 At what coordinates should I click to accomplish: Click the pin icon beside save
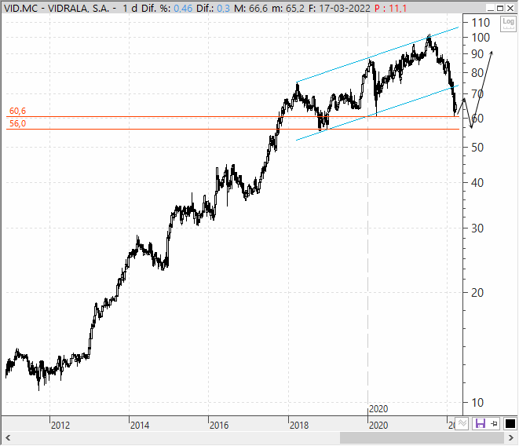(494, 423)
